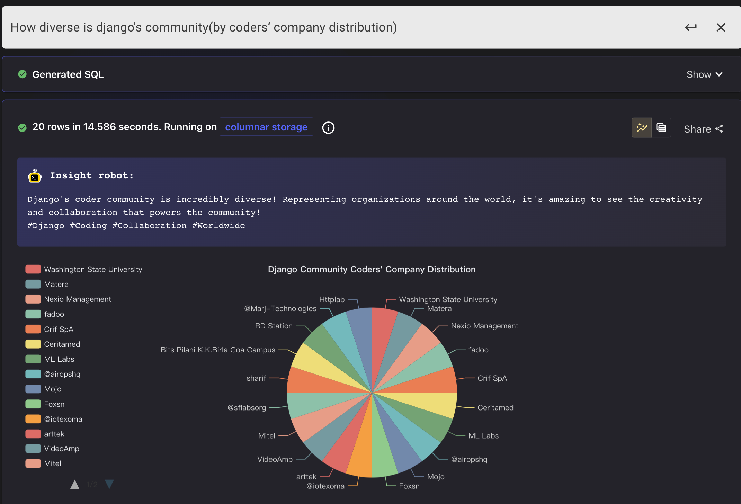Switch to the table view toggle
This screenshot has height=504, width=741.
tap(661, 128)
